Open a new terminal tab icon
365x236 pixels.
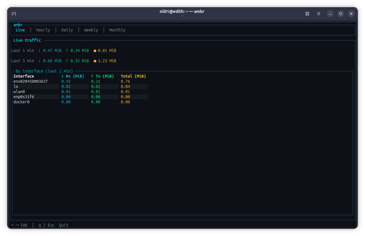coord(14,14)
